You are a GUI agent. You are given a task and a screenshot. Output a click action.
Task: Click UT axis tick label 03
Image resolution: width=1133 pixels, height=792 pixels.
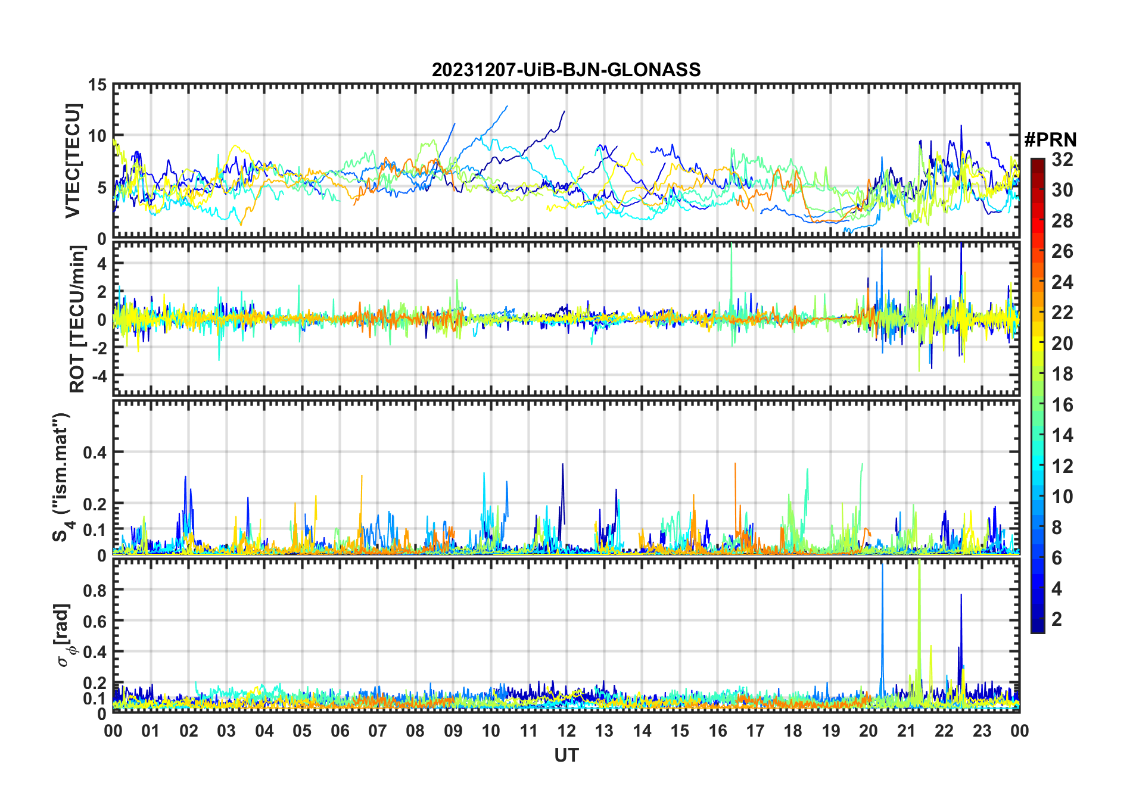pyautogui.click(x=226, y=731)
